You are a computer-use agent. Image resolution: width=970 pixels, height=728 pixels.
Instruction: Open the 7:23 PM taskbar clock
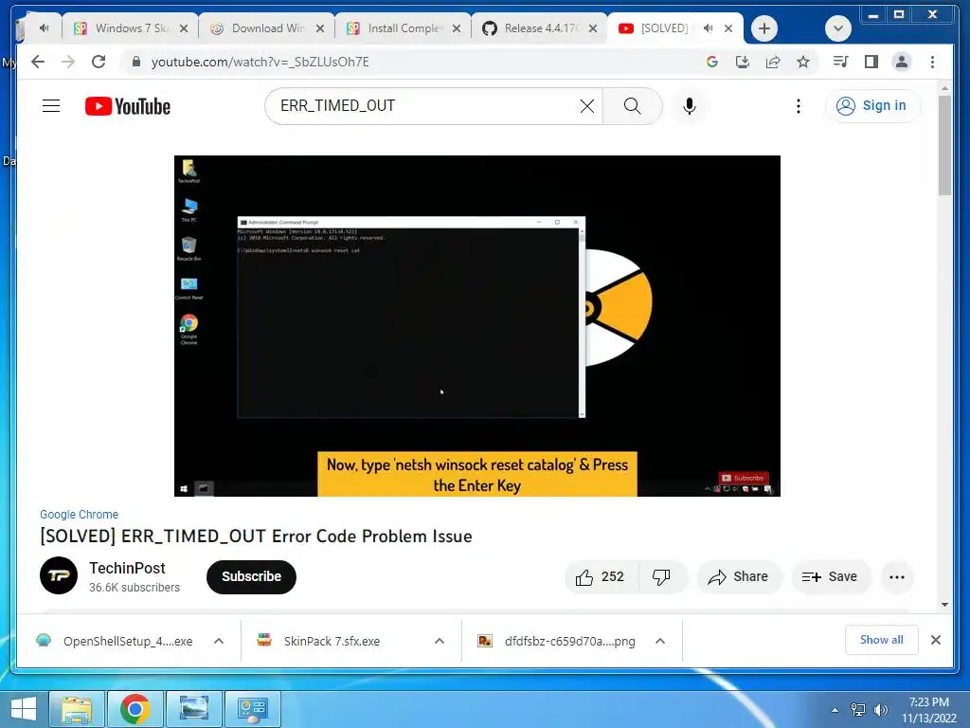tap(928, 710)
